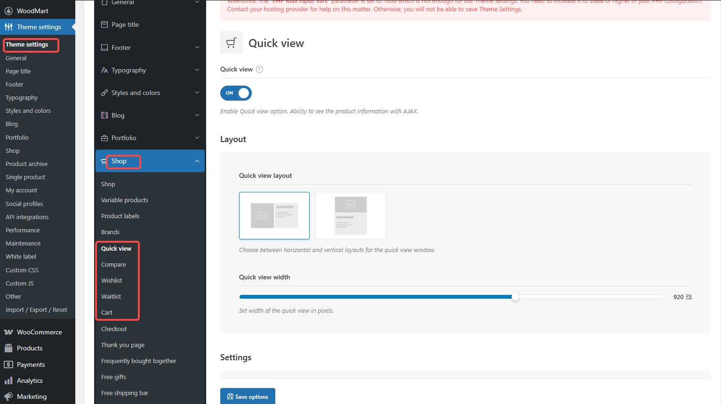Open Checkout in the Shop submenu
721x404 pixels.
114,329
